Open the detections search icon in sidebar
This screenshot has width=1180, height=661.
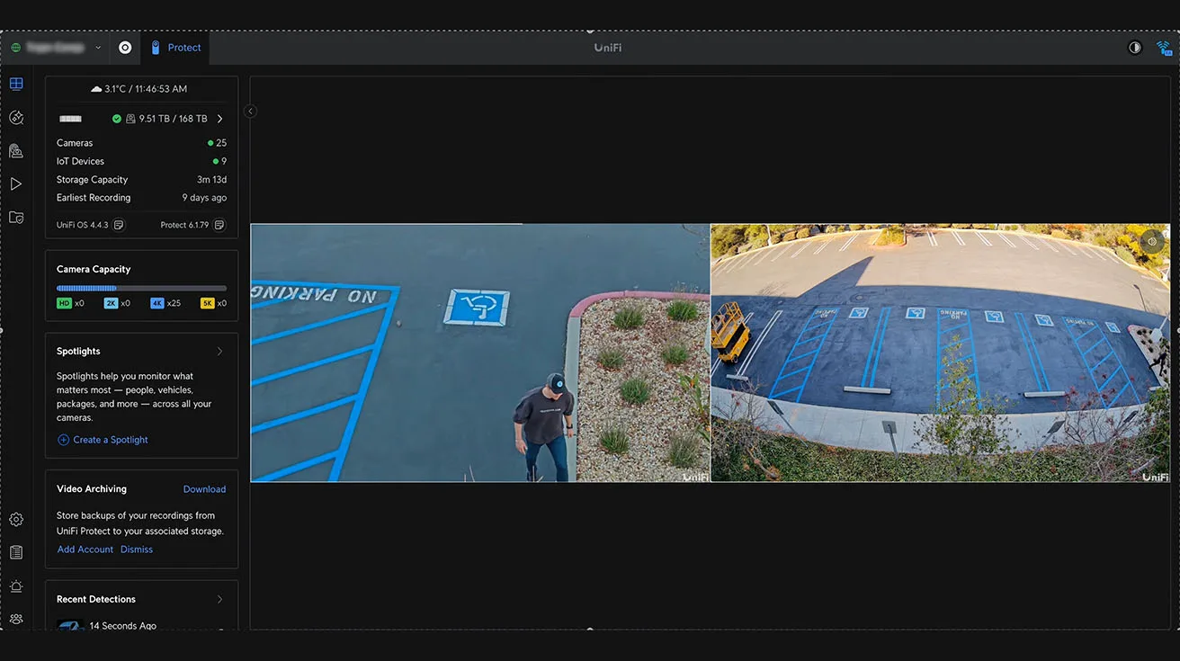click(16, 118)
